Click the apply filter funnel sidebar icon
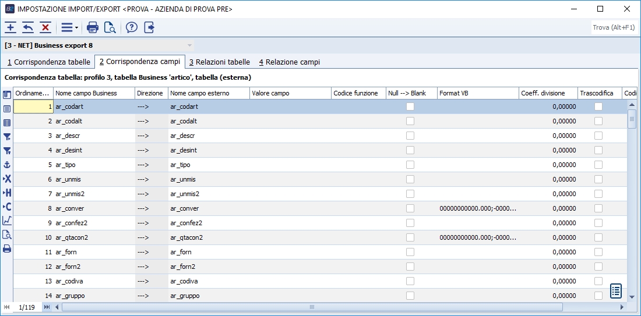Screen dimensions: 641x316 [x=7, y=137]
